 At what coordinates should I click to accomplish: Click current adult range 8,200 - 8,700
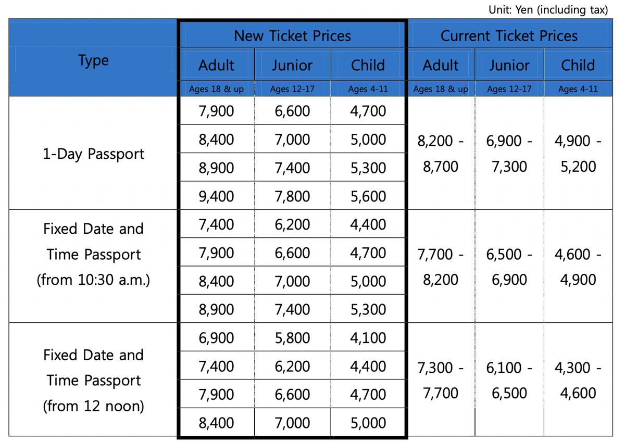[441, 154]
